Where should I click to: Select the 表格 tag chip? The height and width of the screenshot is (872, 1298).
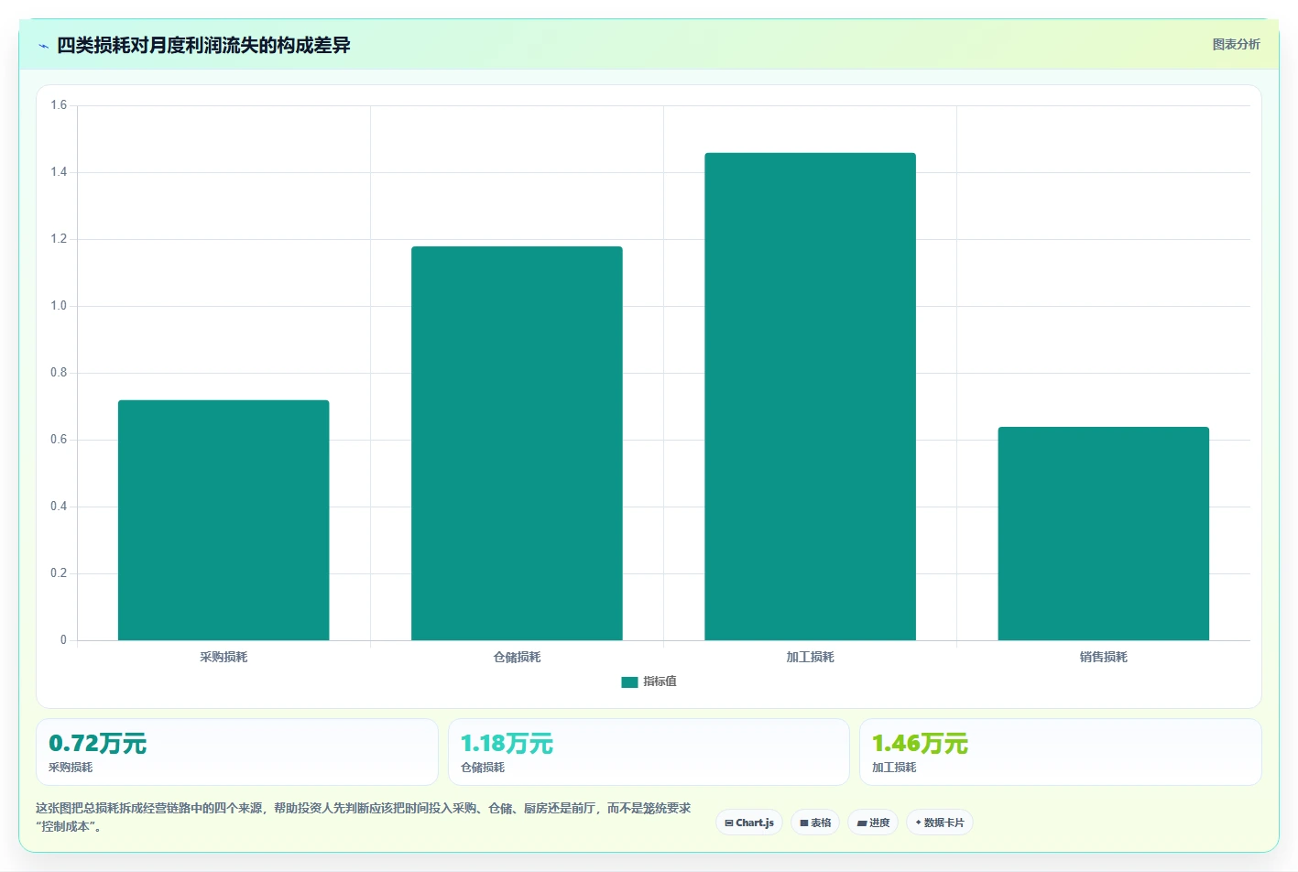pyautogui.click(x=815, y=823)
